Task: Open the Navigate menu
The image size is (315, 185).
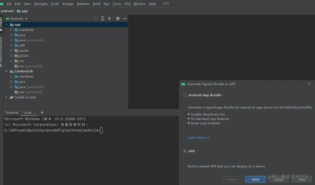Action: click(41, 4)
